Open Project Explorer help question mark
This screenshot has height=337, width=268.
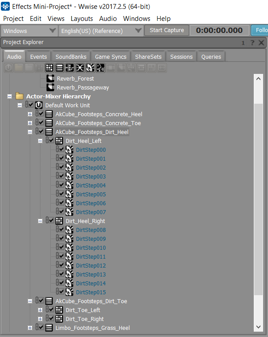point(252,43)
